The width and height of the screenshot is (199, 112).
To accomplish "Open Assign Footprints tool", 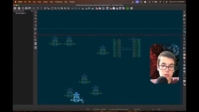I will [x=117, y=8].
